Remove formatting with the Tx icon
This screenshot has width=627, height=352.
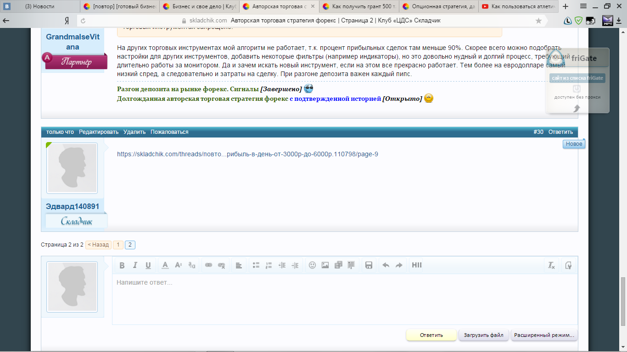(x=551, y=265)
